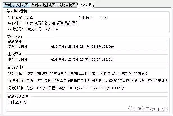Select the 模块饼状图 tab
The width and height of the screenshot is (173, 116).
click(67, 5)
